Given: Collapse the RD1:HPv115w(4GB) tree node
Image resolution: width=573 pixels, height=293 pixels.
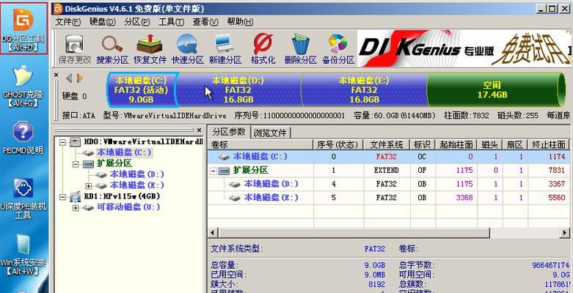Looking at the screenshot, I should [x=63, y=197].
